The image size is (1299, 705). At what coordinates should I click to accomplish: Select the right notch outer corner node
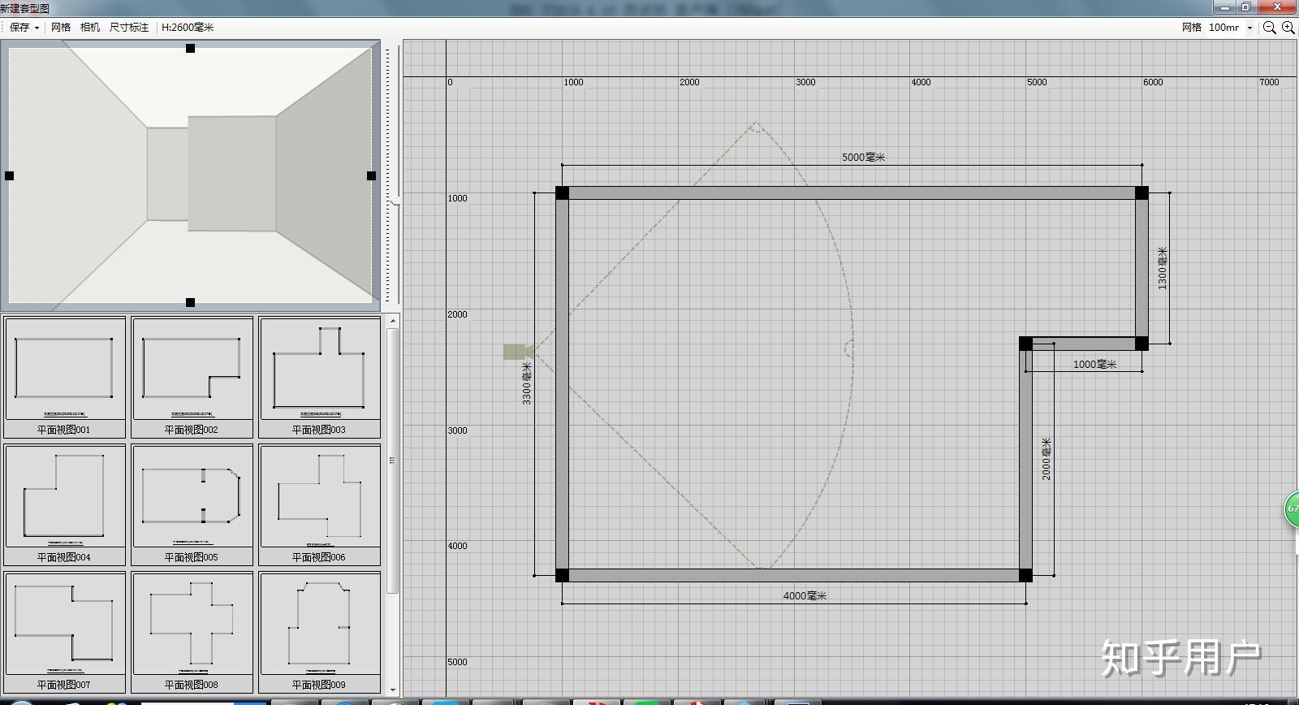pos(1141,344)
